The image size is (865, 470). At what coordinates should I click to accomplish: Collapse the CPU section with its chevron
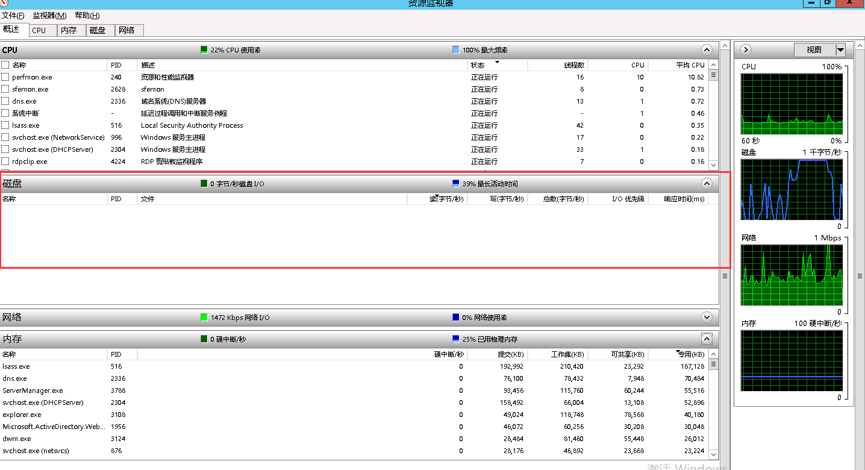pyautogui.click(x=707, y=49)
